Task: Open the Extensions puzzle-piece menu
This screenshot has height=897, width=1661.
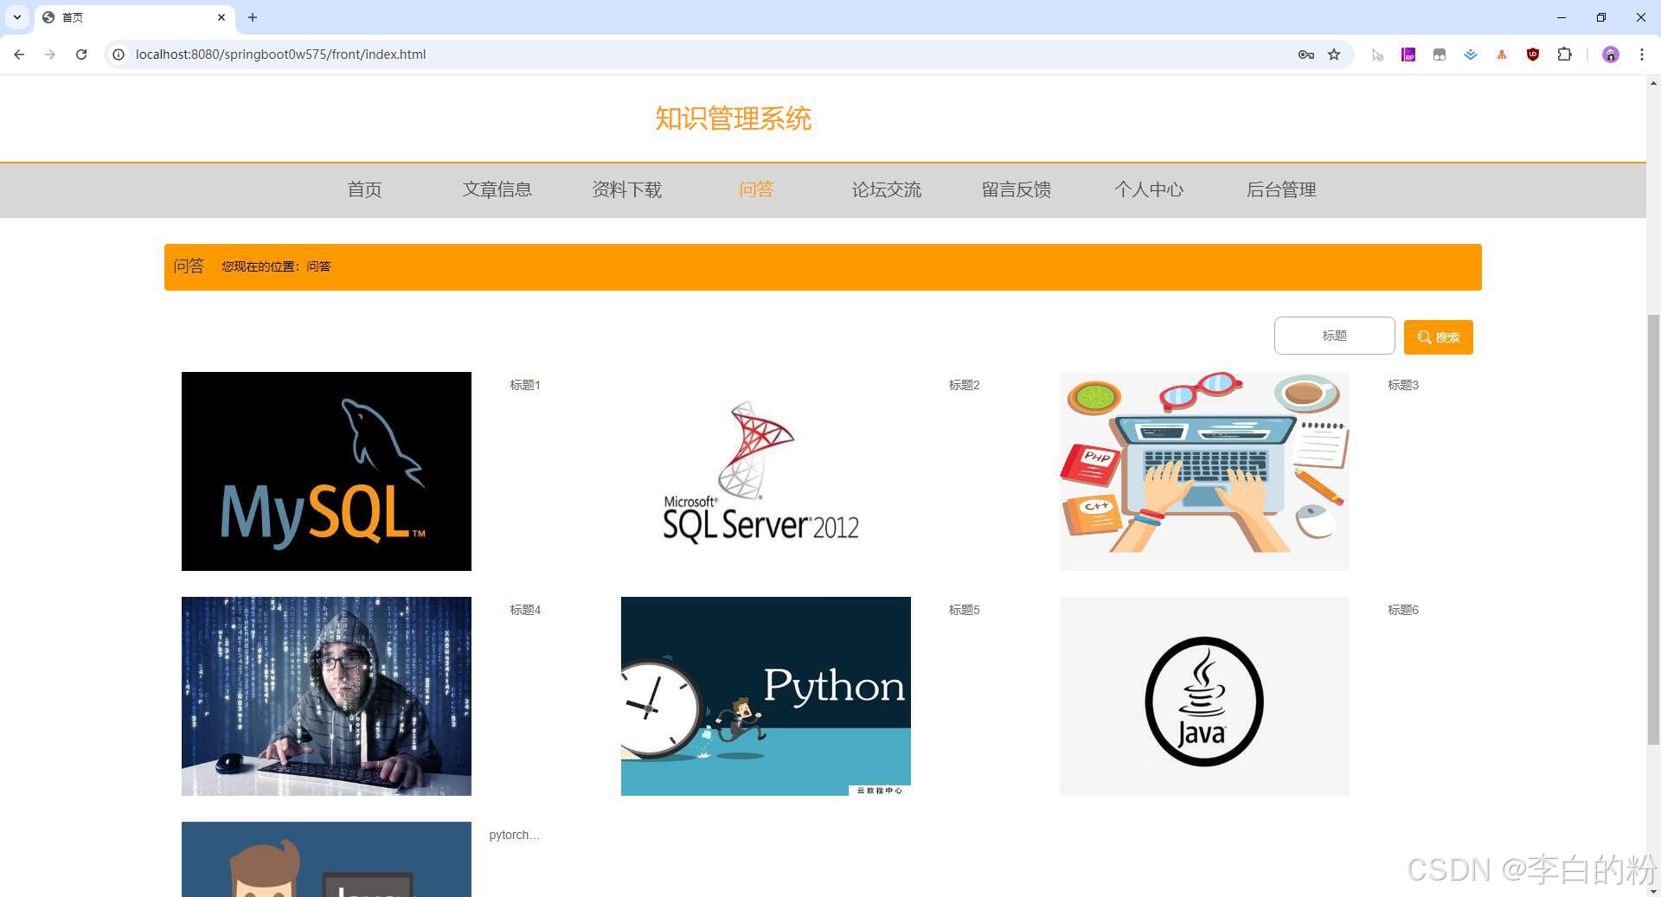Action: (1564, 54)
